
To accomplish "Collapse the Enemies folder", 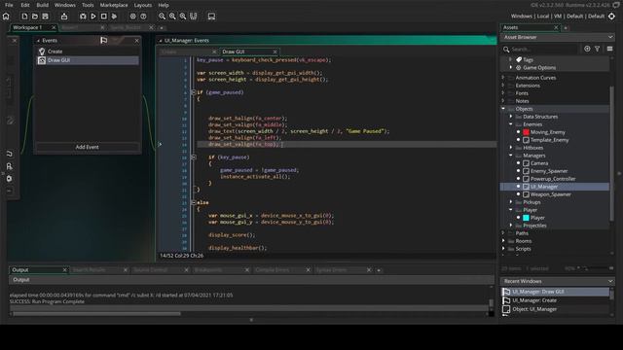I will point(511,124).
